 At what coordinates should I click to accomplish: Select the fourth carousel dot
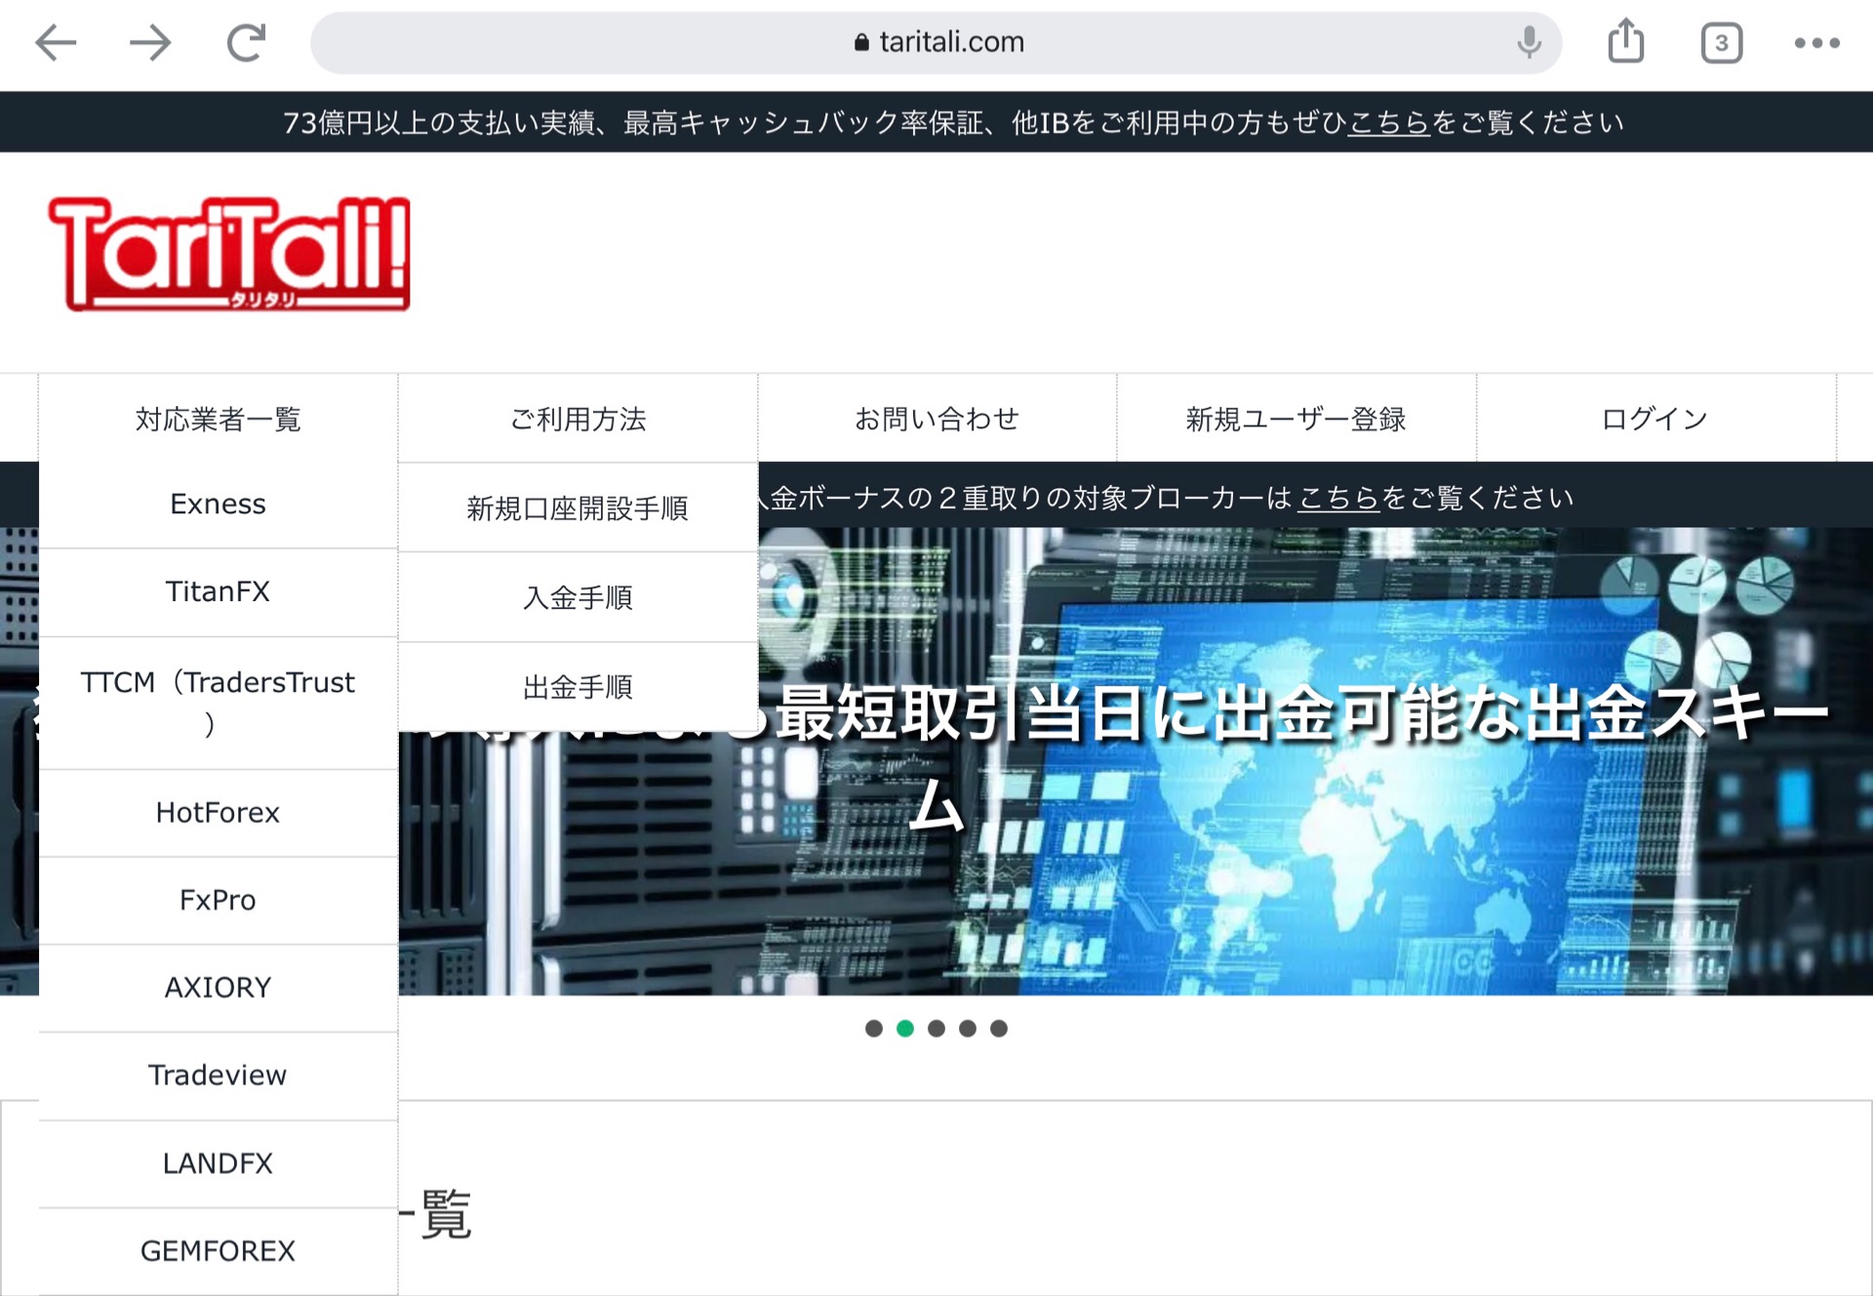pyautogui.click(x=968, y=1029)
